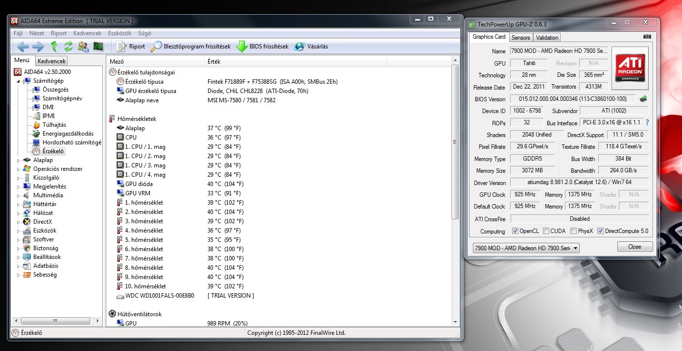682x351 pixels.
Task: Click the Biztonság shield icon
Action: pos(27,248)
